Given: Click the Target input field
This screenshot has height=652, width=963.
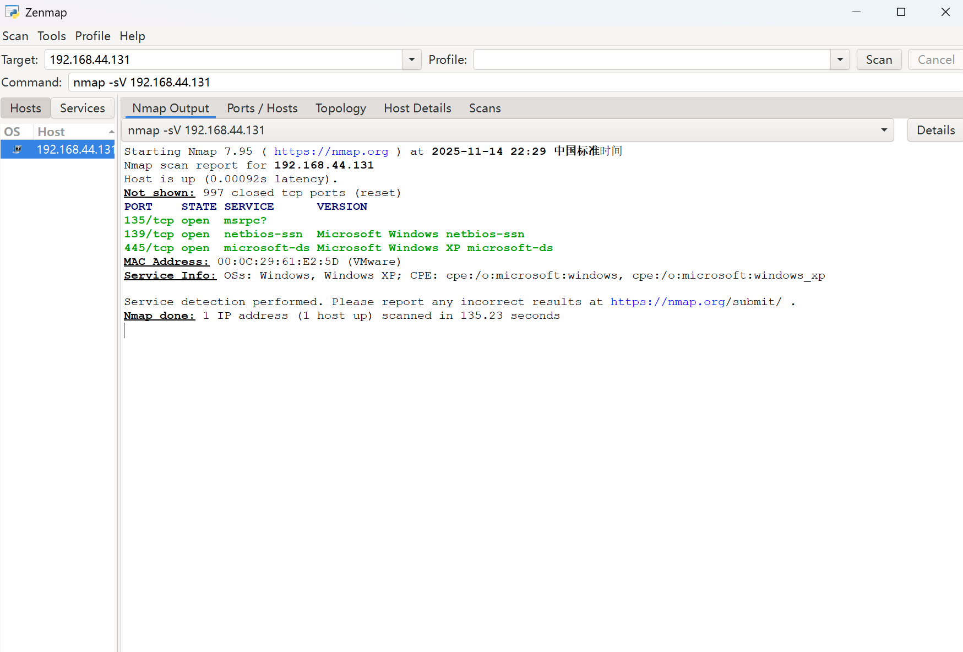Looking at the screenshot, I should pyautogui.click(x=224, y=59).
